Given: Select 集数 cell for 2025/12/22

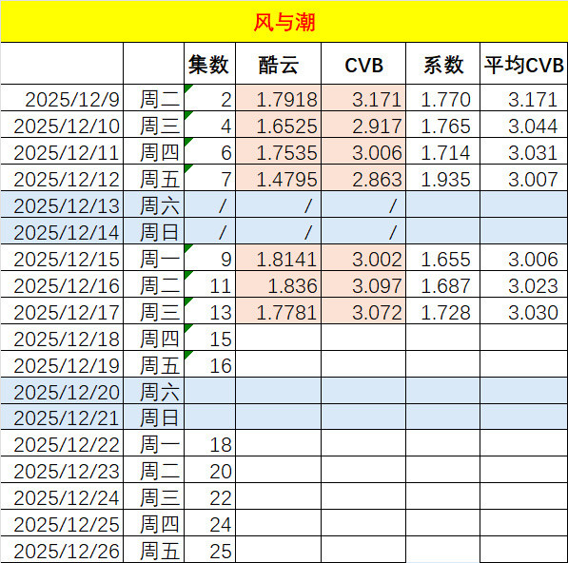Looking at the screenshot, I should point(209,443).
